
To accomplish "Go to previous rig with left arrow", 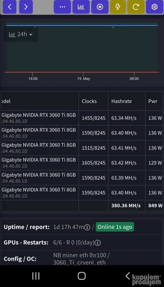I will pos(10,7).
